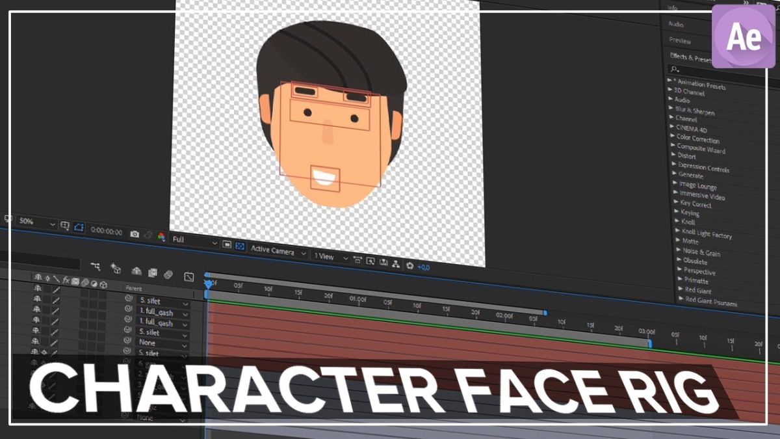This screenshot has height=439, width=780.
Task: Toggle the region of interest button
Action: (x=227, y=244)
